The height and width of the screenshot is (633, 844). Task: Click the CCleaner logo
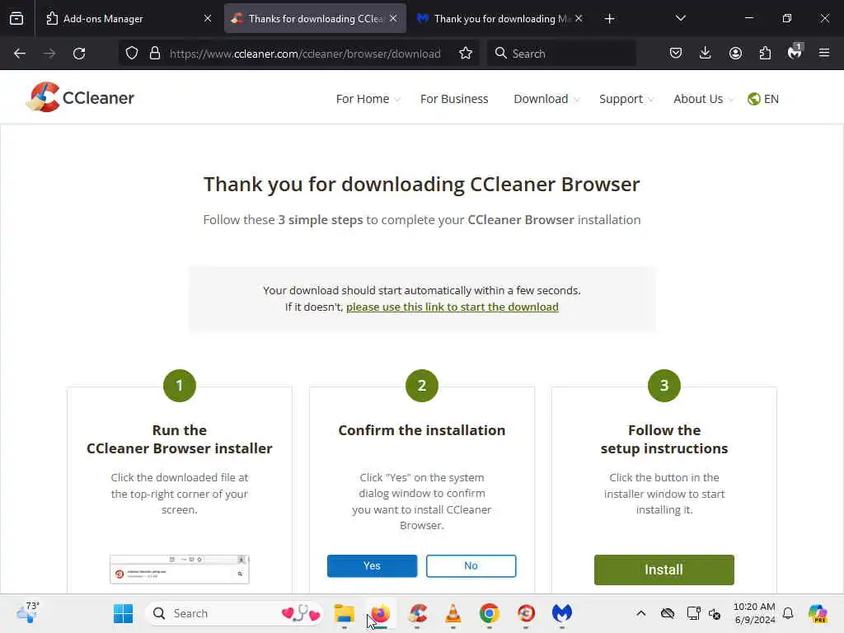[x=80, y=97]
